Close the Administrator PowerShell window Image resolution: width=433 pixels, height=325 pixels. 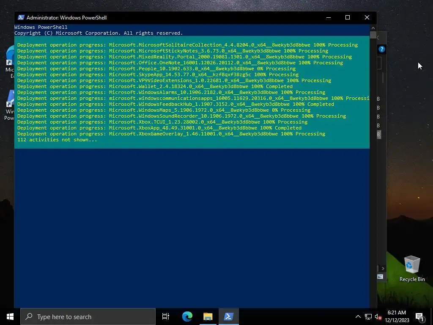pos(367,17)
